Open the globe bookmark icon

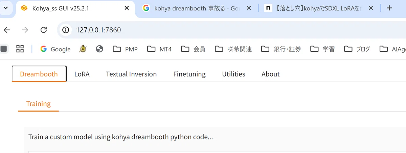tap(99, 49)
